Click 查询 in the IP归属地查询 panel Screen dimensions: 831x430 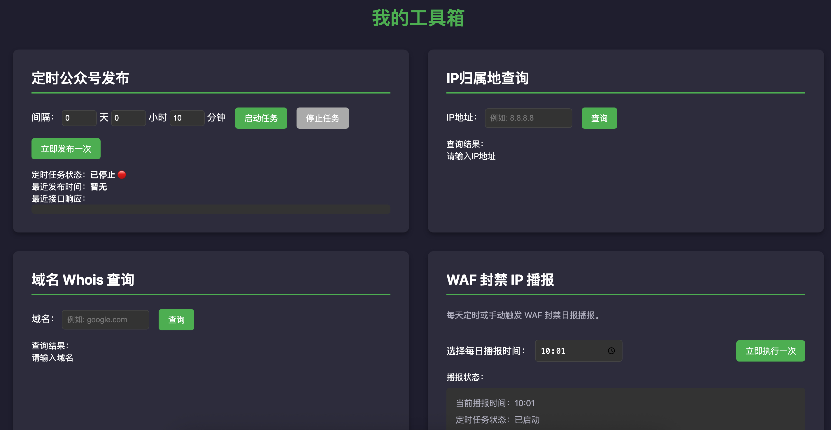599,118
